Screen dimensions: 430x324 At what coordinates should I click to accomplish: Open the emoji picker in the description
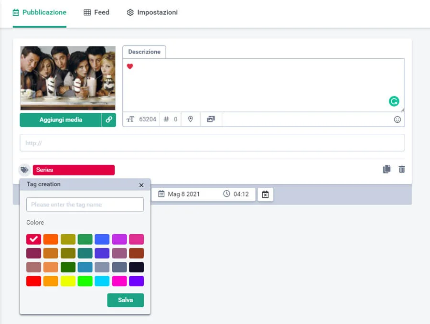pyautogui.click(x=397, y=119)
